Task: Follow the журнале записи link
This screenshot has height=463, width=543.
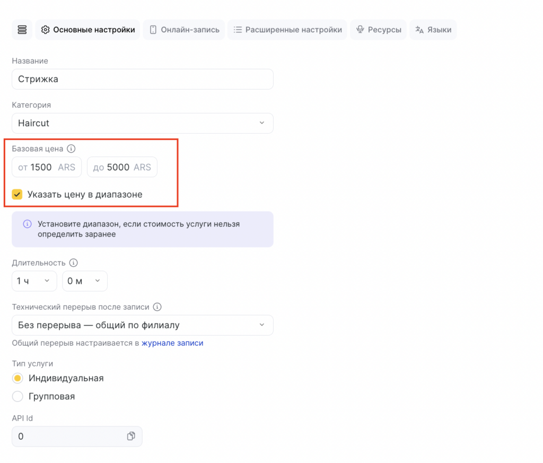Action: click(172, 343)
